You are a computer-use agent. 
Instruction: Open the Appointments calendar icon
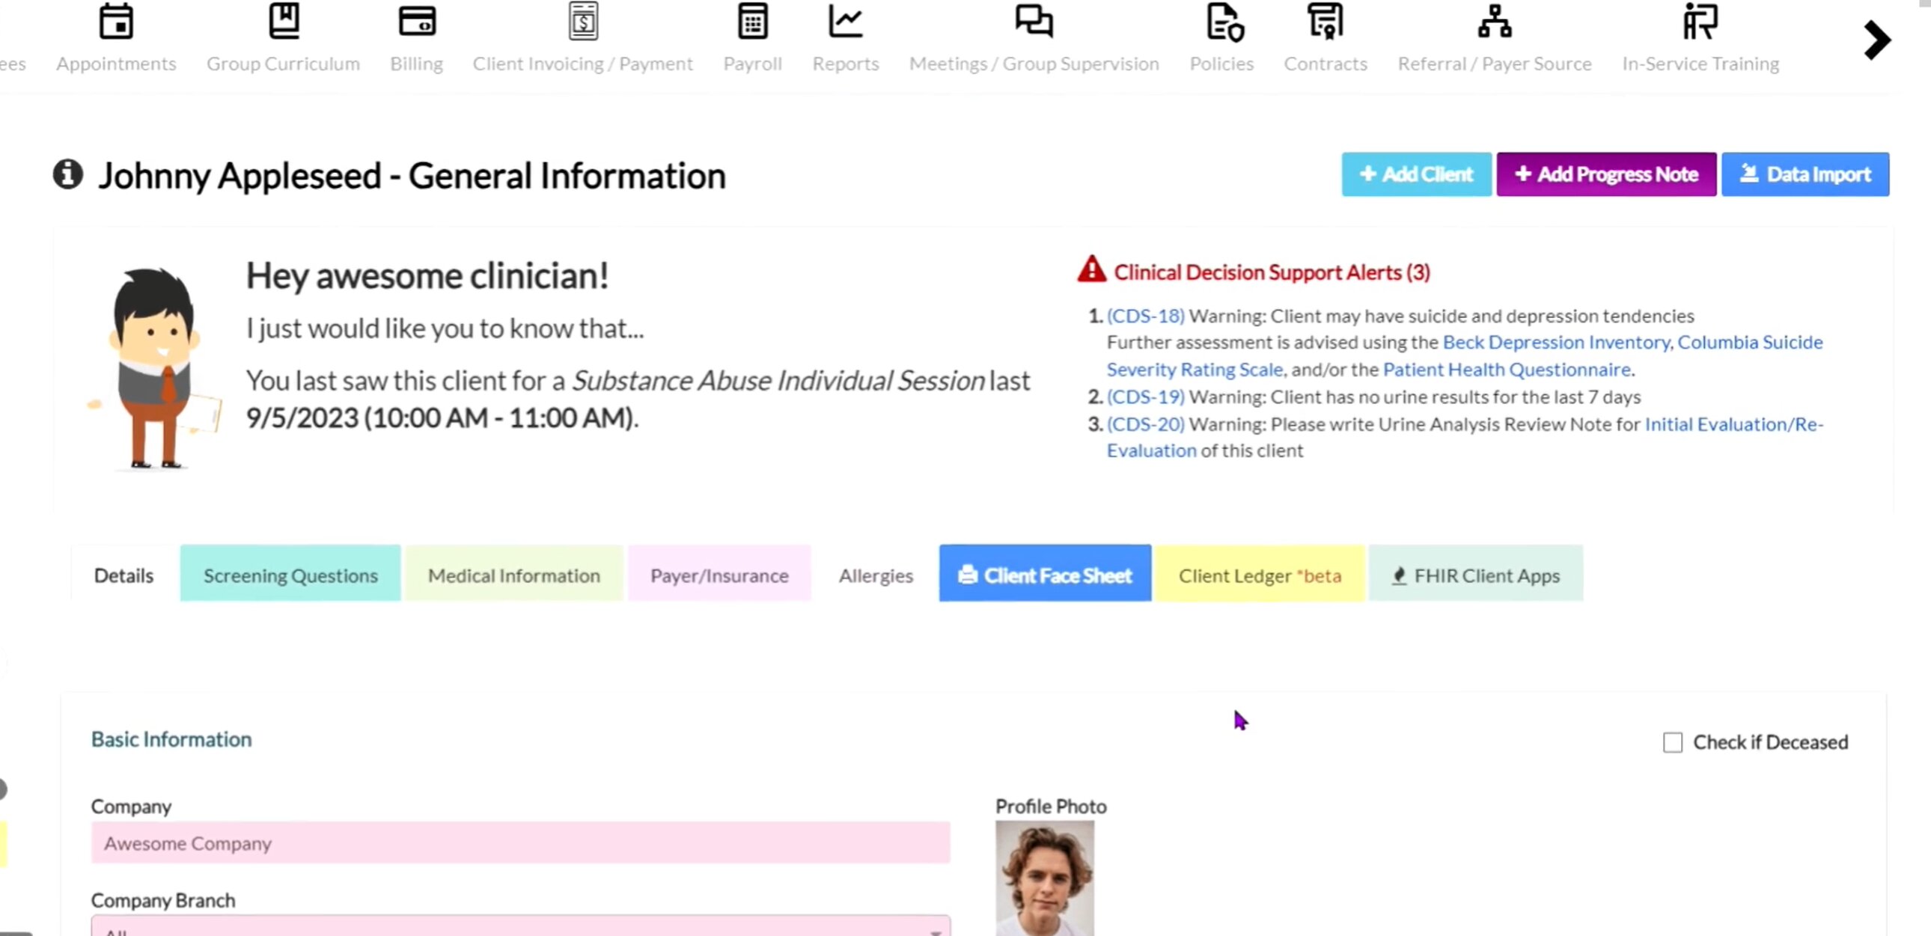tap(116, 21)
